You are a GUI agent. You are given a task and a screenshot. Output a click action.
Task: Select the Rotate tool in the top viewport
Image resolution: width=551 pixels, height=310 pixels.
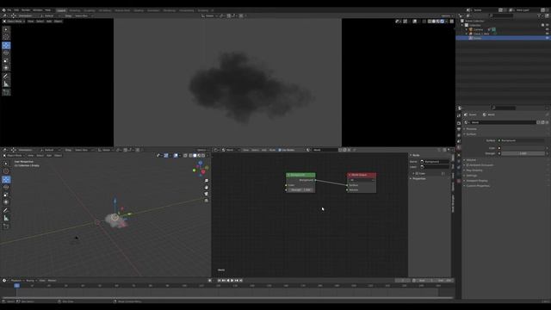(6, 53)
